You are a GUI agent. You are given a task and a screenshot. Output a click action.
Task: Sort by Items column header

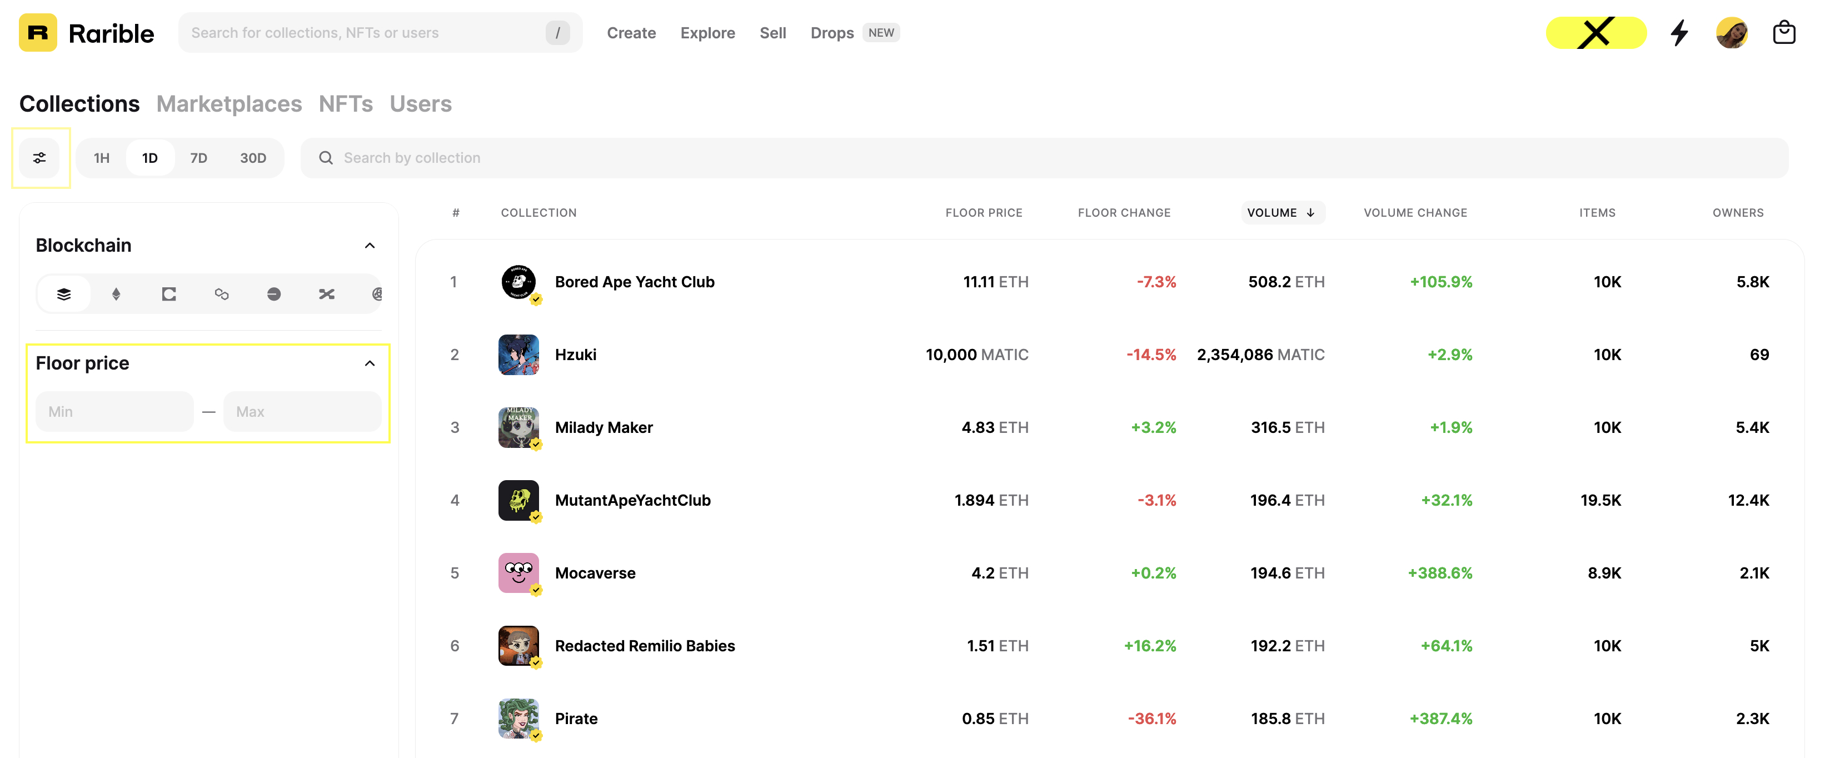[1597, 212]
